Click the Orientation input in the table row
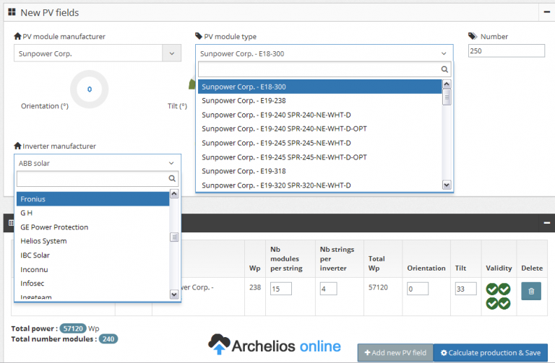Viewport: 555px width, 363px height. point(418,289)
